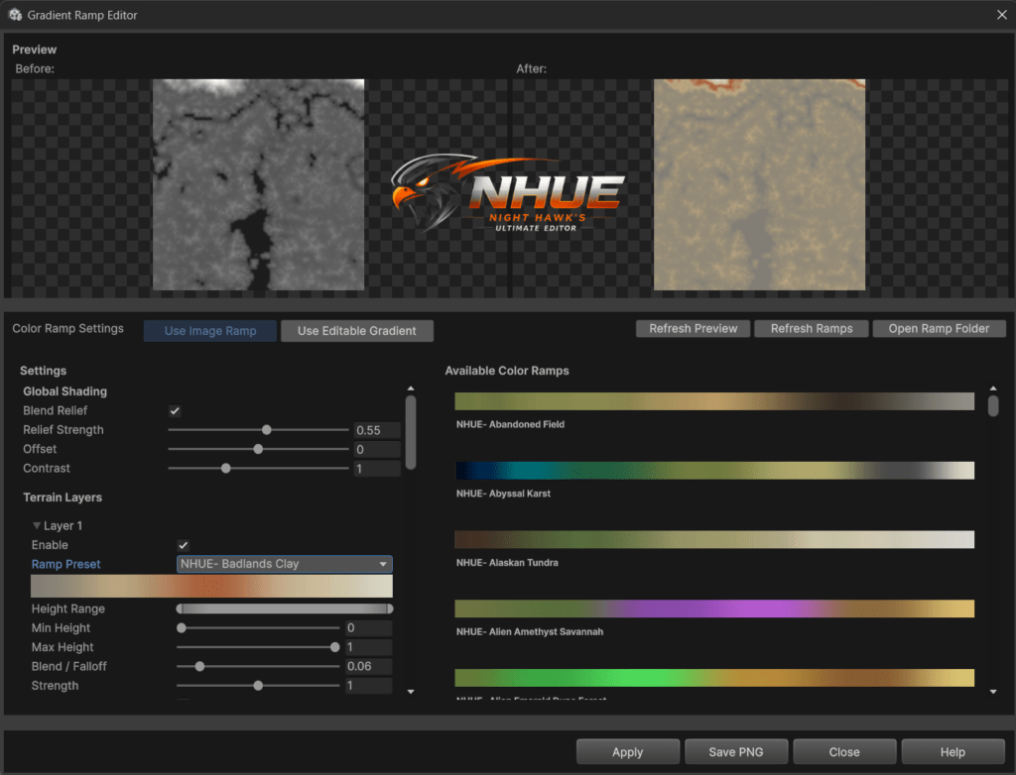Screen dimensions: 1016x775
Task: Click the Contrast slider handle
Action: 225,468
